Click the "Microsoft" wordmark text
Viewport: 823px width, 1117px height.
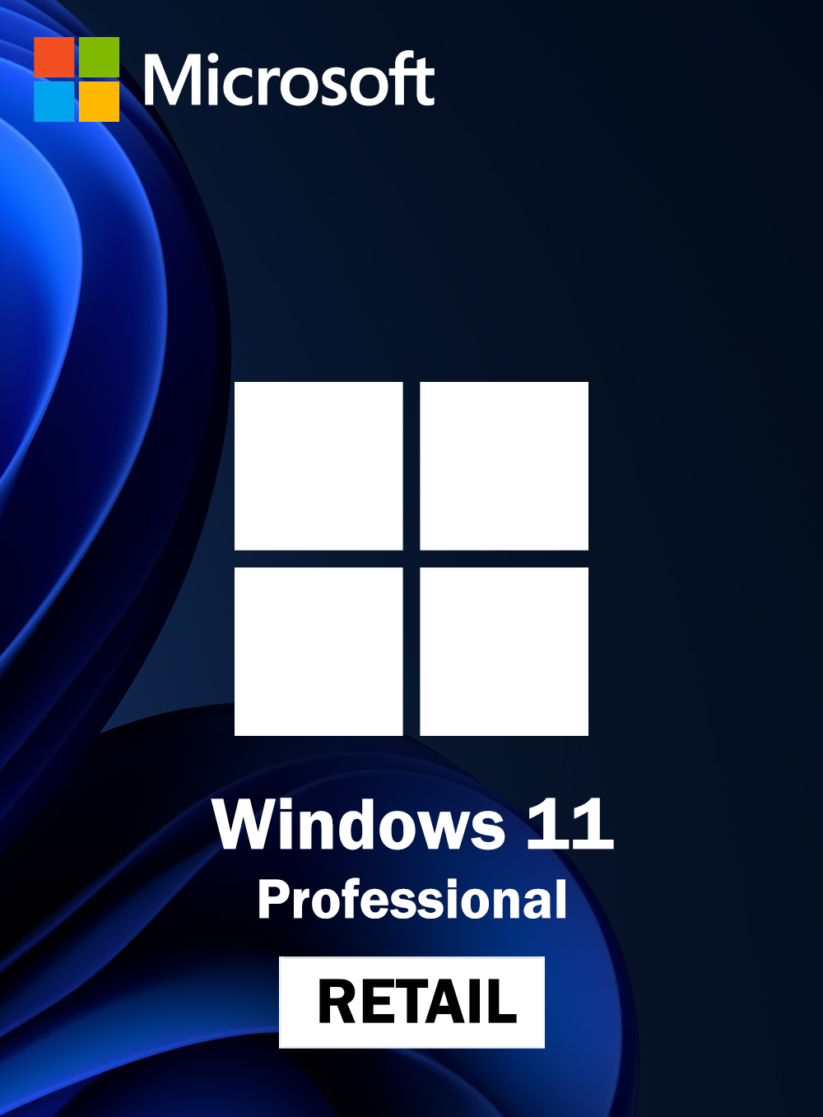pyautogui.click(x=289, y=80)
